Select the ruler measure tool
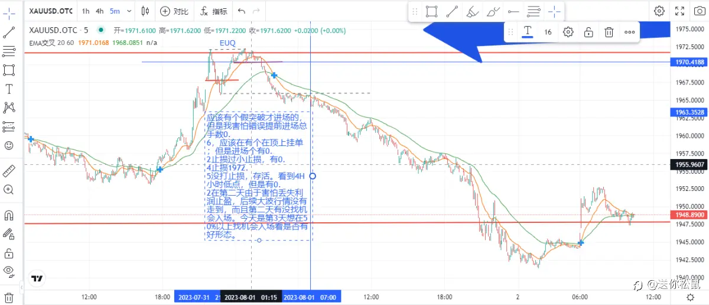709x305 pixels. click(9, 171)
